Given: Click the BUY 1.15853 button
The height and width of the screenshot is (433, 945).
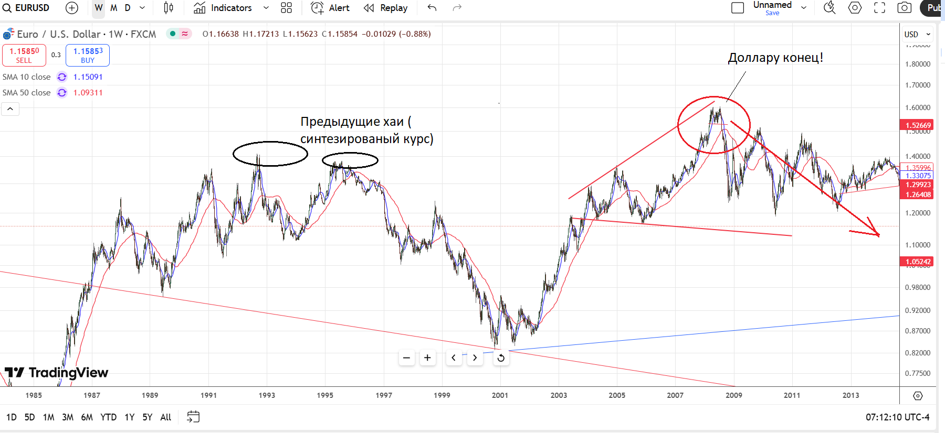Looking at the screenshot, I should click(x=88, y=55).
